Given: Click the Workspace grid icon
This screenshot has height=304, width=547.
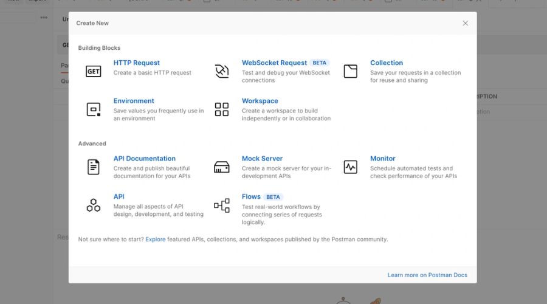Looking at the screenshot, I should 222,109.
